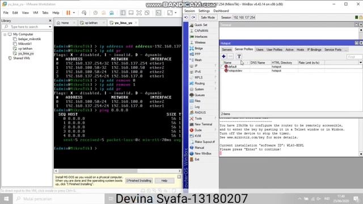The width and height of the screenshot is (363, 204).
Task: Toggle Safe Mode in WinBox
Action: [x=208, y=18]
